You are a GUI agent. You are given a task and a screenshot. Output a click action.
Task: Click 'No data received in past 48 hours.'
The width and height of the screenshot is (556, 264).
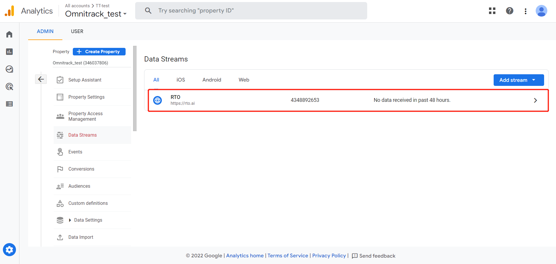point(412,100)
